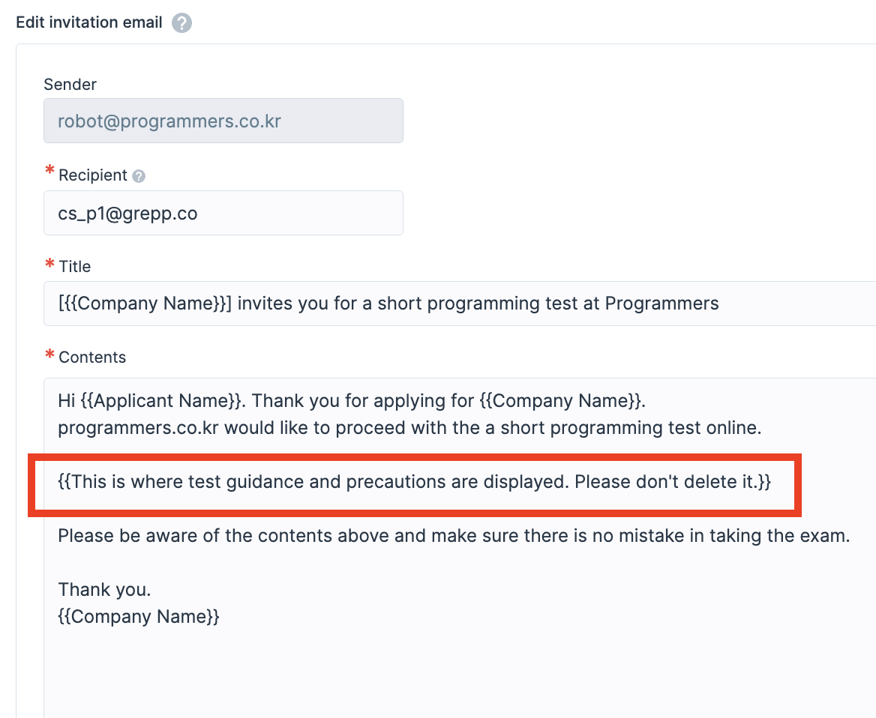Click the help icon beside Edit invitation email

[181, 23]
